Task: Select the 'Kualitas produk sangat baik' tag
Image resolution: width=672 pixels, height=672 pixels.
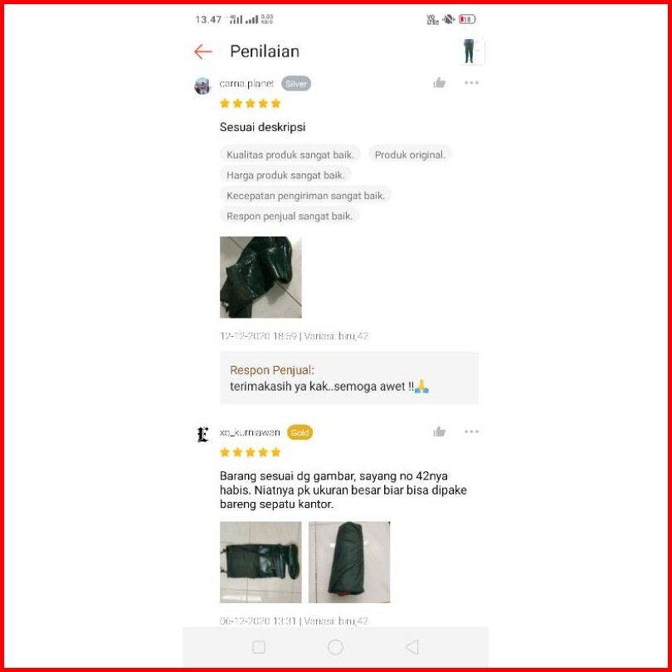Action: [290, 154]
